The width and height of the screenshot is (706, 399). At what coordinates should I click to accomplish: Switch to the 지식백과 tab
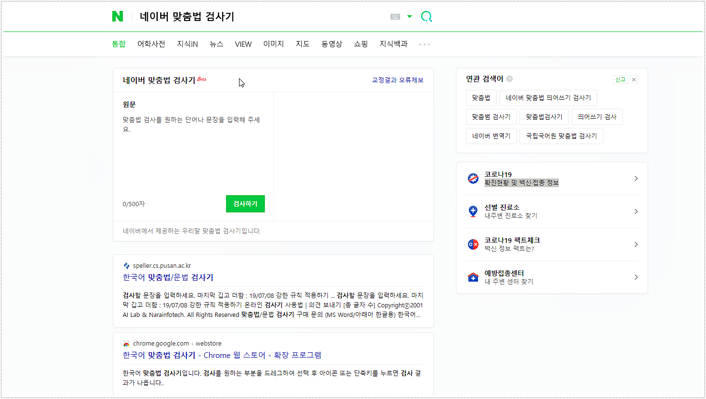tap(393, 44)
